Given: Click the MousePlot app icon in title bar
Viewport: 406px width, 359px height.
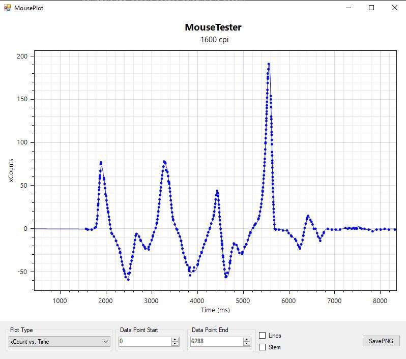Looking at the screenshot, I should (7, 8).
